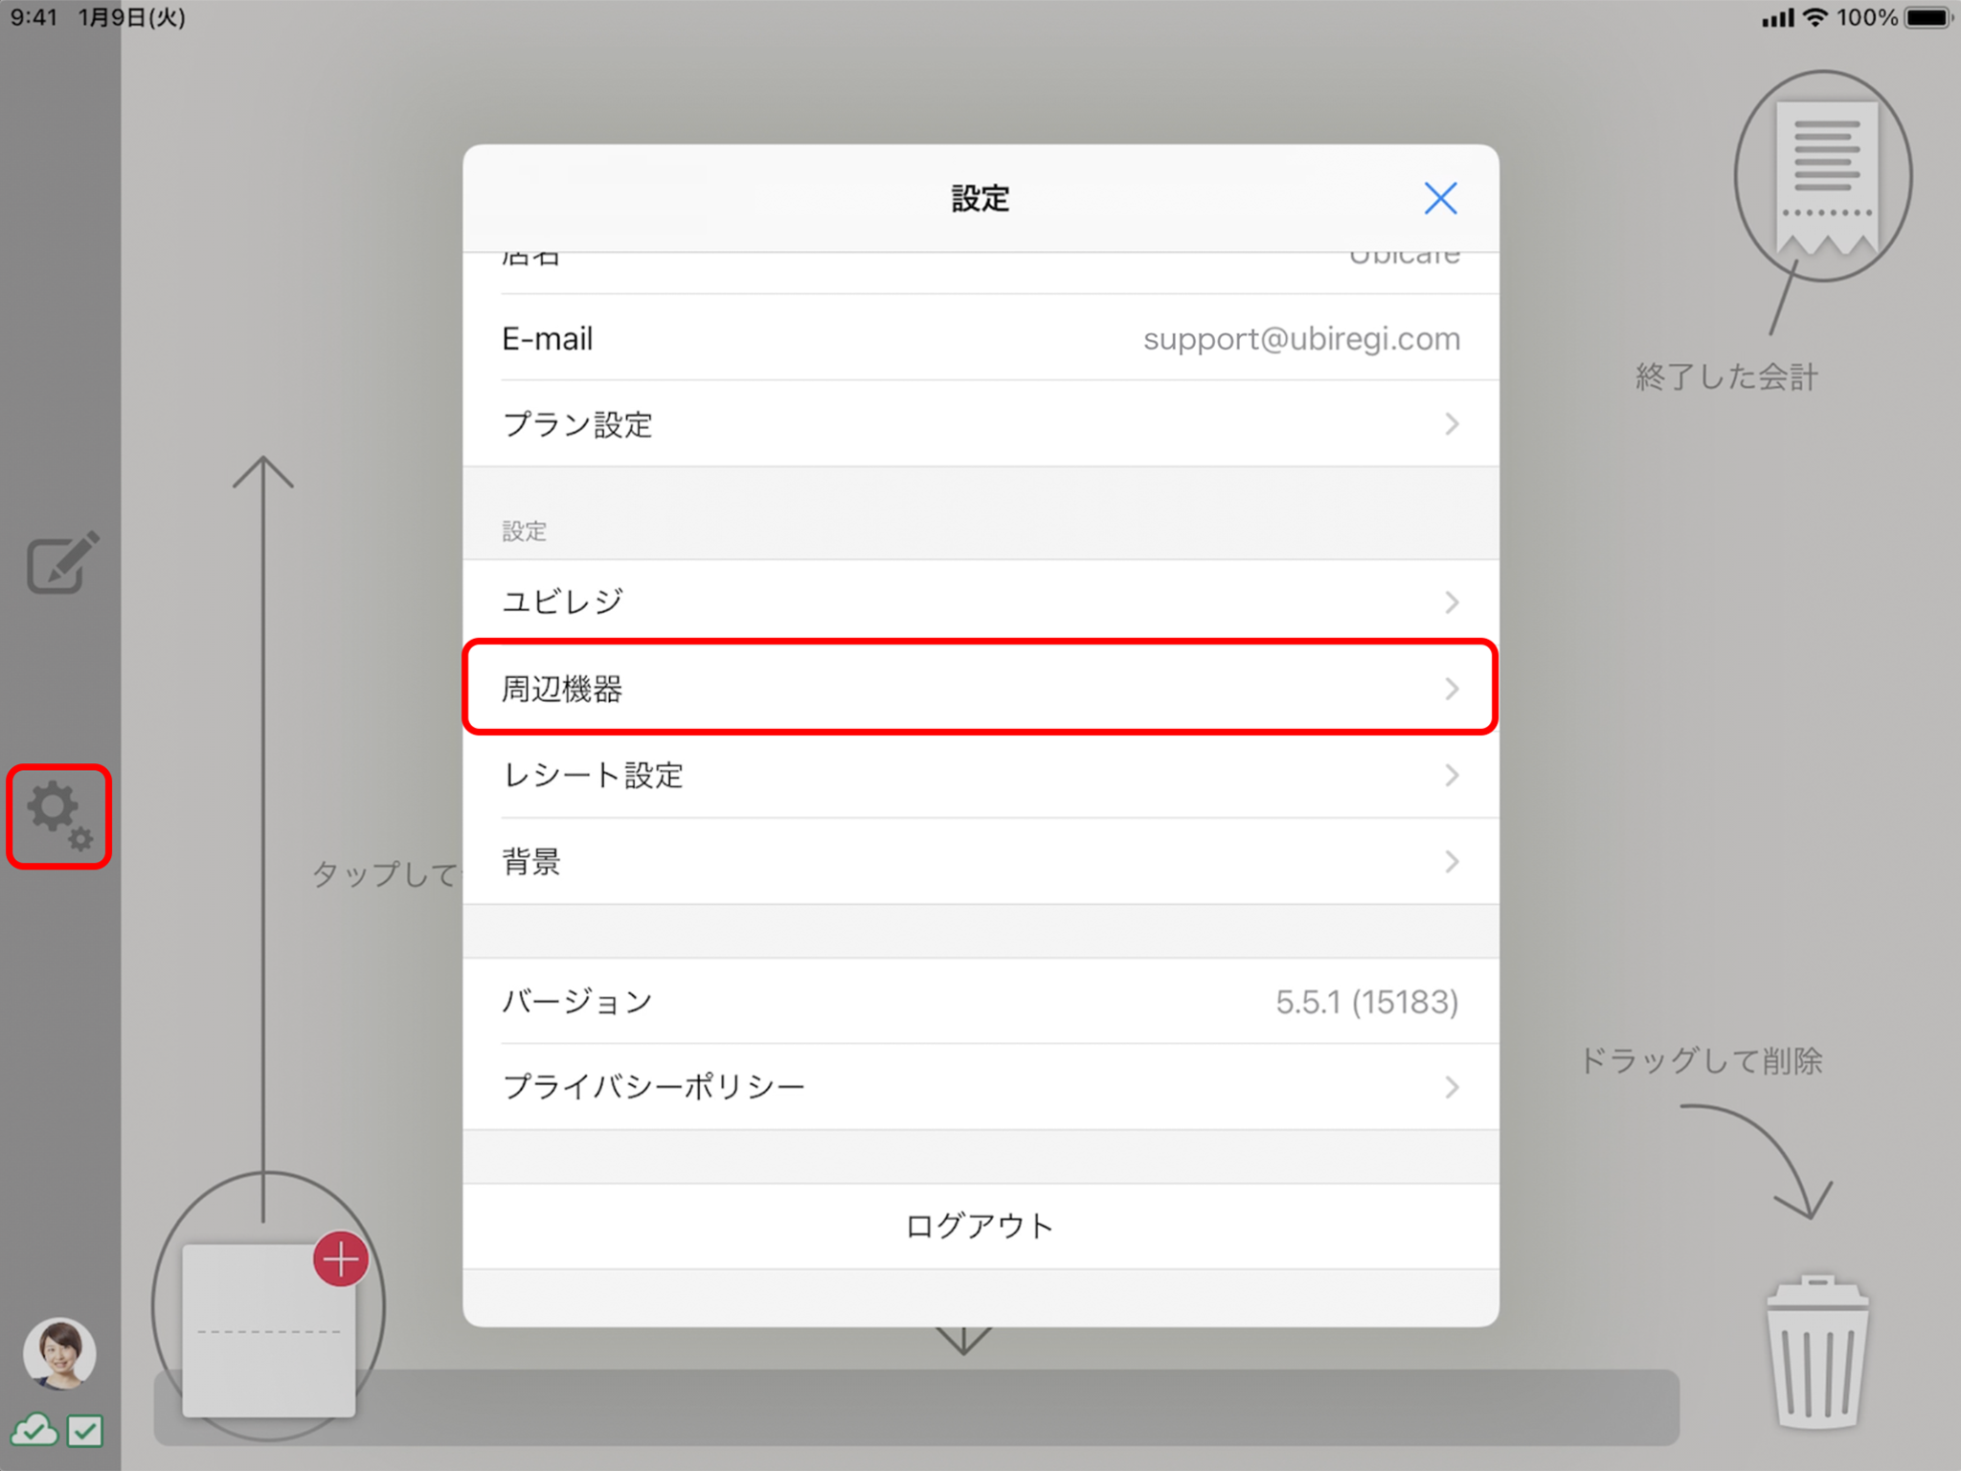
Task: Open 周辺機器 settings row
Action: click(980, 689)
